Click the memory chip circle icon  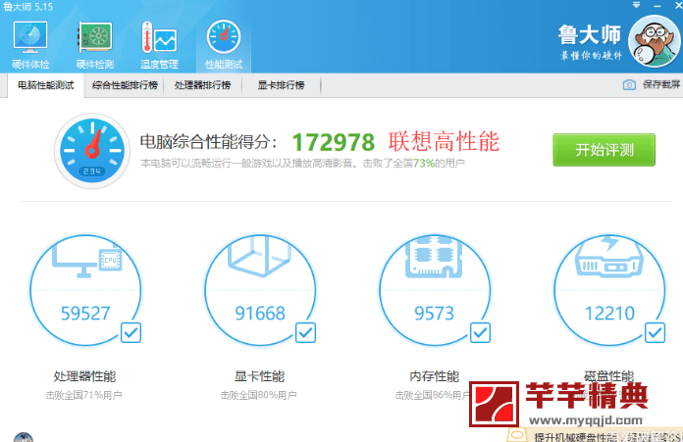(x=435, y=290)
